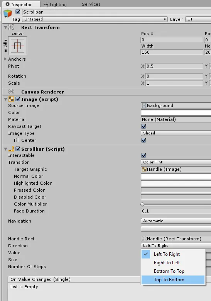Screen dimensions: 211x301
Task: Select Top To Bottom direction option
Action: (x=173, y=280)
